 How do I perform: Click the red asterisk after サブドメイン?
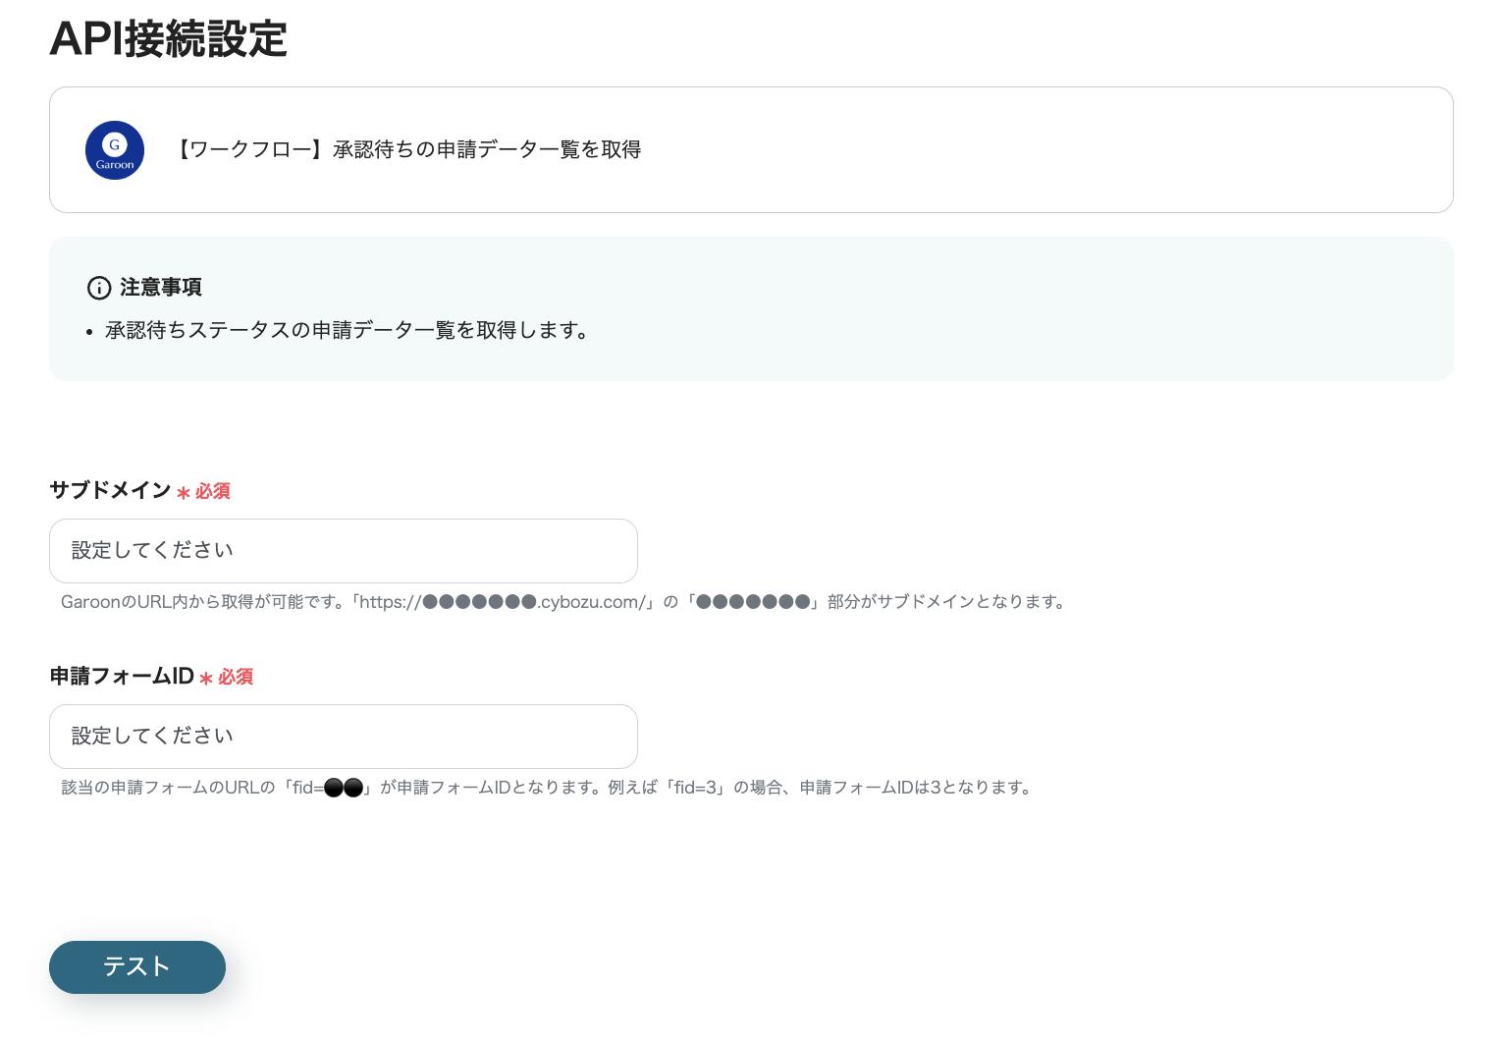click(184, 493)
